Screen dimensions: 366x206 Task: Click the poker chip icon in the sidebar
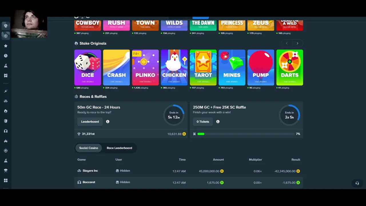[x=6, y=36]
